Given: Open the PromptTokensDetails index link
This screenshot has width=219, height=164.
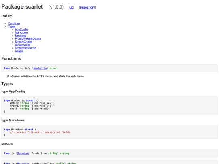Looking at the screenshot, I should tap(28, 38).
